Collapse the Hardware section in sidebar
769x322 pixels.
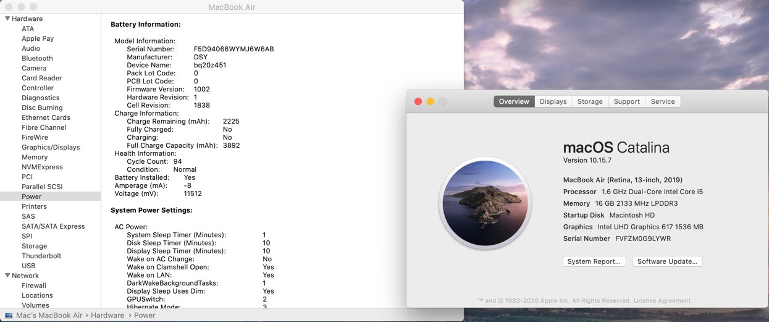[x=7, y=19]
